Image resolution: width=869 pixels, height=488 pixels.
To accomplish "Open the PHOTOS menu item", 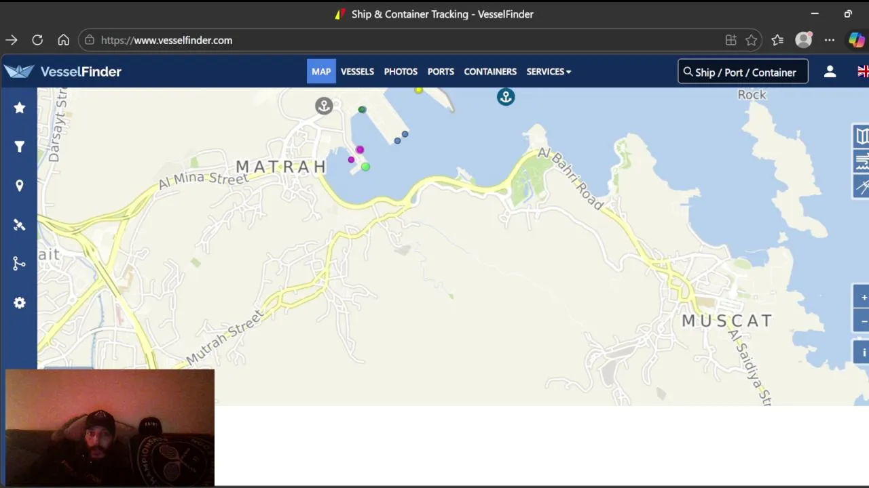I will click(x=401, y=71).
